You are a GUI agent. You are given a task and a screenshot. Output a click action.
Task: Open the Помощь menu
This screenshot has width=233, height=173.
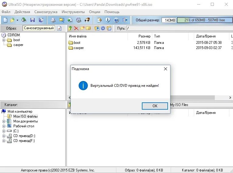[x=112, y=12]
